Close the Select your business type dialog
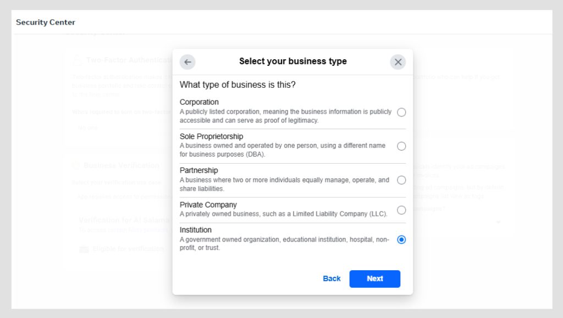 [x=398, y=62]
